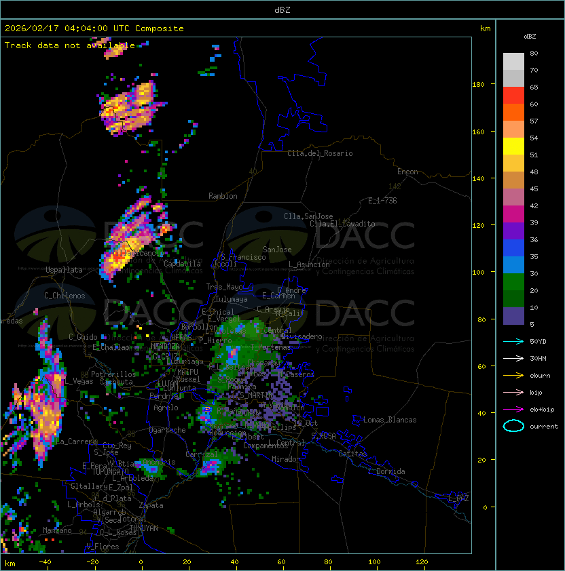
Task: Select the dark orange swatch below 60 dBZ
Action: click(513, 112)
